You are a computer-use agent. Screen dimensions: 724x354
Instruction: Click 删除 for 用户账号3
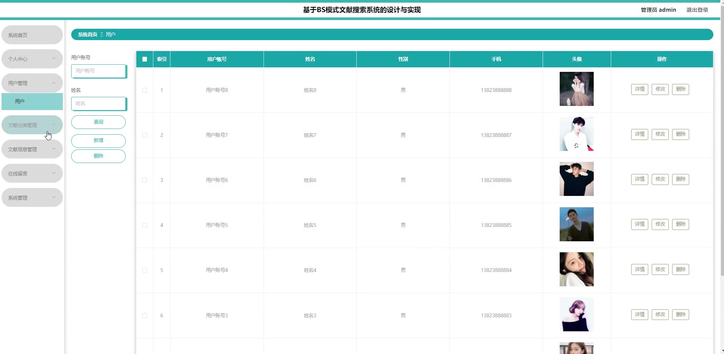(x=680, y=315)
